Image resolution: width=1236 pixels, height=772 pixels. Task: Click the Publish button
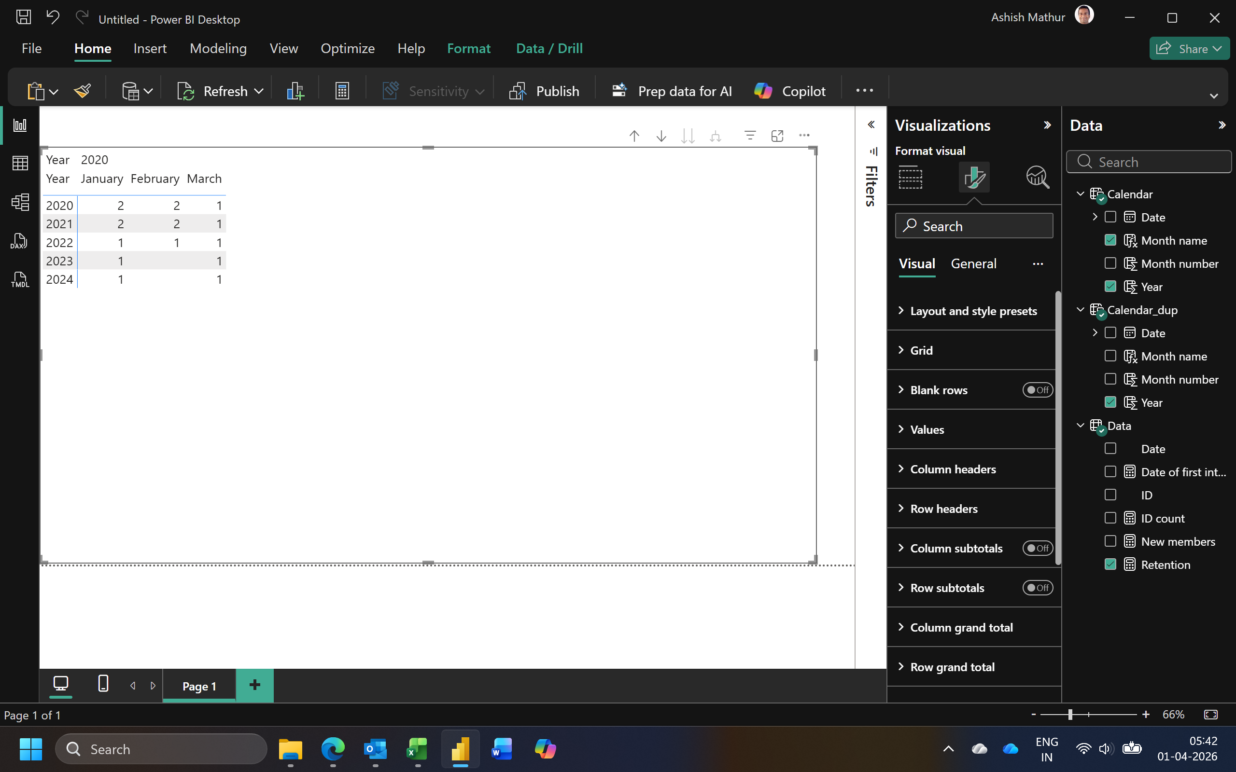[x=545, y=91]
